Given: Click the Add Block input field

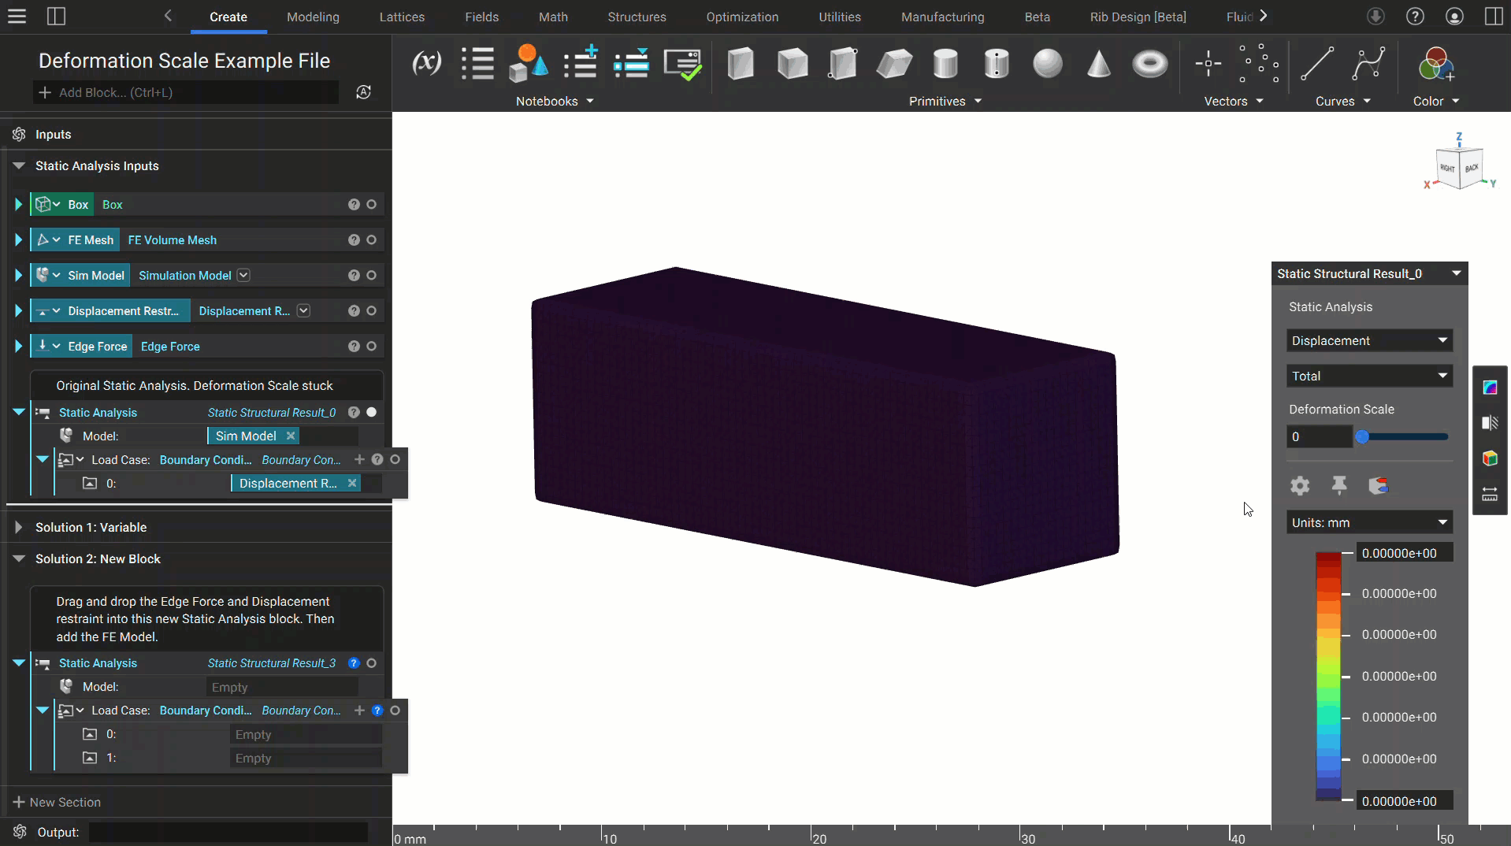Looking at the screenshot, I should 186,92.
